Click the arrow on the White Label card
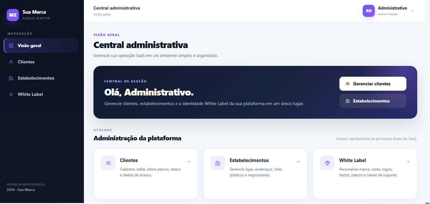This screenshot has width=430, height=204. (408, 162)
